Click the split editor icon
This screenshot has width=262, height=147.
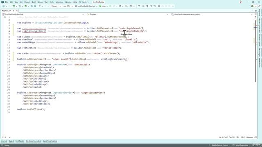pyautogui.click(x=255, y=14)
